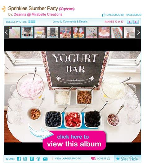Advance to next image with right arrow button
The height and width of the screenshot is (164, 147).
pos(136,22)
